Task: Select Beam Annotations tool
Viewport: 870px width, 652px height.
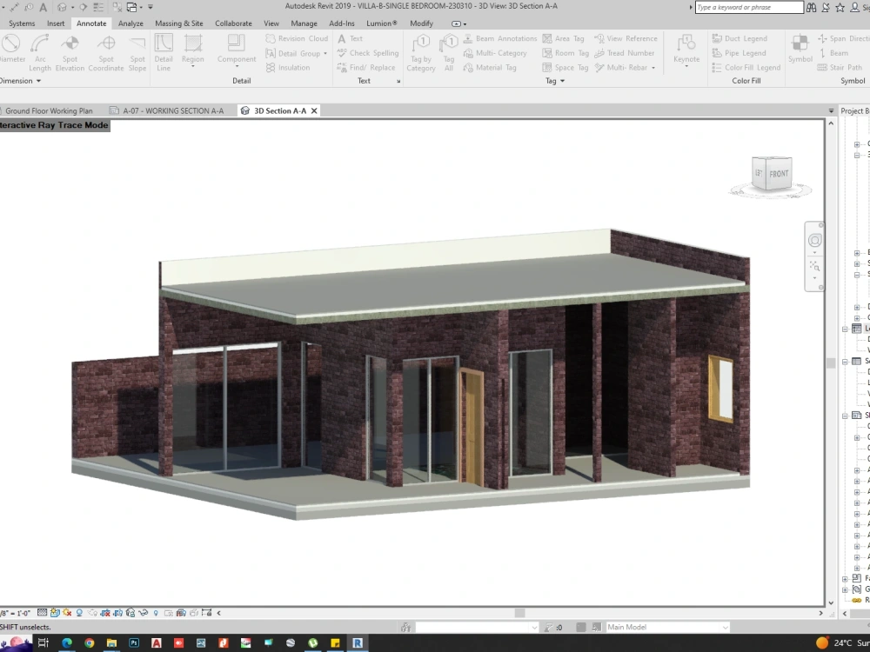Action: pyautogui.click(x=500, y=38)
